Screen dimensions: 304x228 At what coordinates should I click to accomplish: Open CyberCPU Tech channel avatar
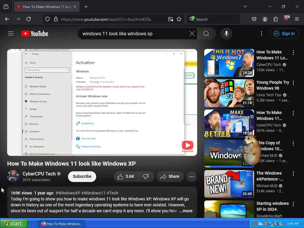[x=13, y=176]
